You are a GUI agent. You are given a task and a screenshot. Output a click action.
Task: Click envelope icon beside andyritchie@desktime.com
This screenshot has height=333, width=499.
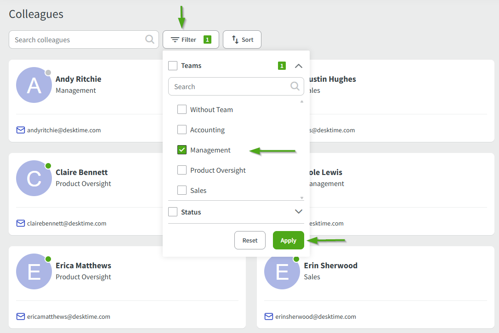tap(20, 130)
